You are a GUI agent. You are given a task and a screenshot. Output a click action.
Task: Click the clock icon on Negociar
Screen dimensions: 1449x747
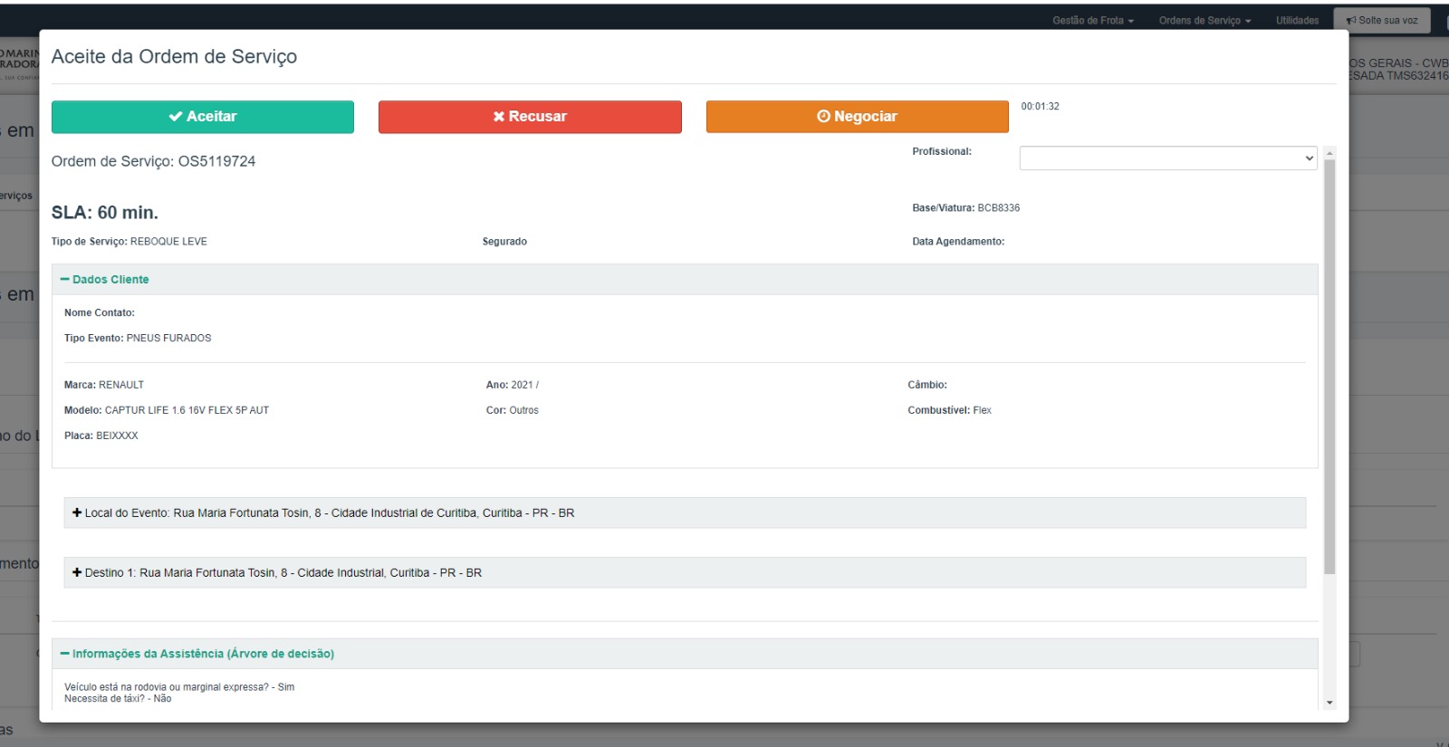tap(823, 117)
